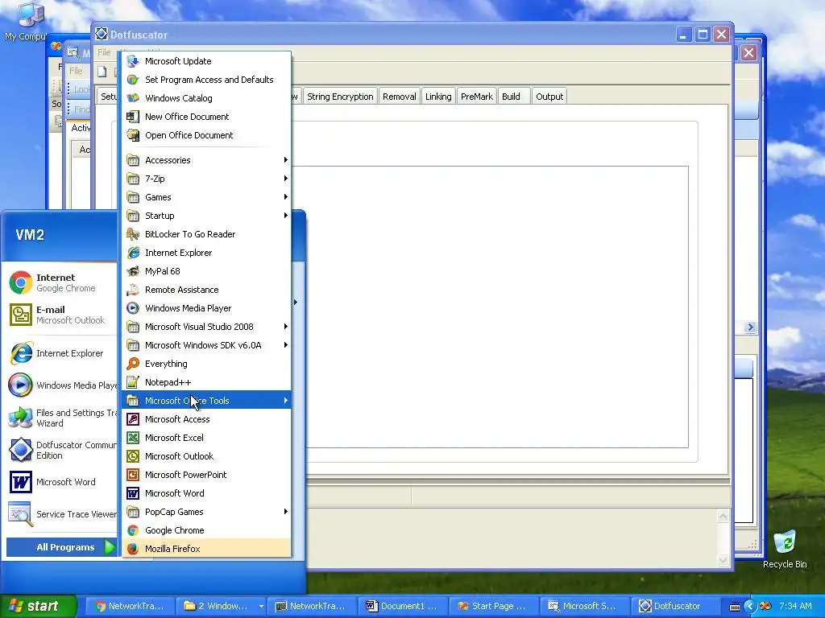Switch to Document1 Word taskbar button
Viewport: 825px width, 618px height.
click(403, 606)
